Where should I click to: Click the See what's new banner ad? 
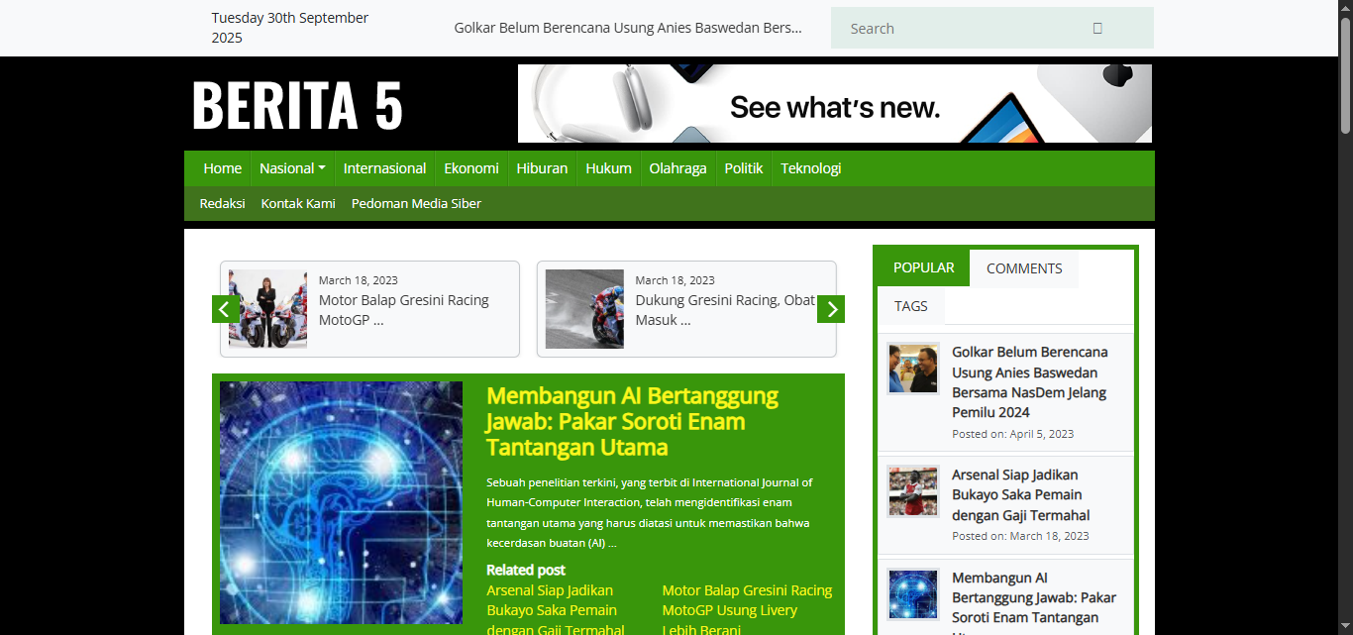pyautogui.click(x=834, y=104)
